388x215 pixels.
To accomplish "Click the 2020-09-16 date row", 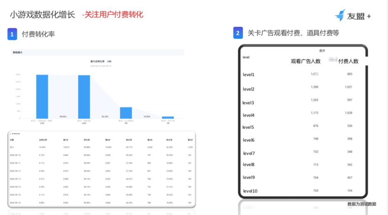I will click(15, 203).
